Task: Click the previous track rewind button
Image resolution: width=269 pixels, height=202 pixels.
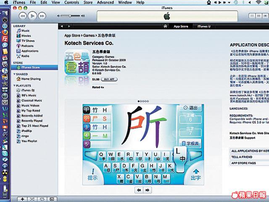Action: 23,16
